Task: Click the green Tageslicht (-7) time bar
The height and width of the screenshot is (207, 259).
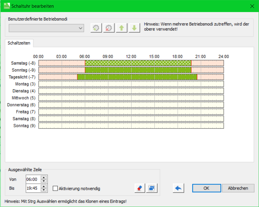Action: [x=137, y=77]
